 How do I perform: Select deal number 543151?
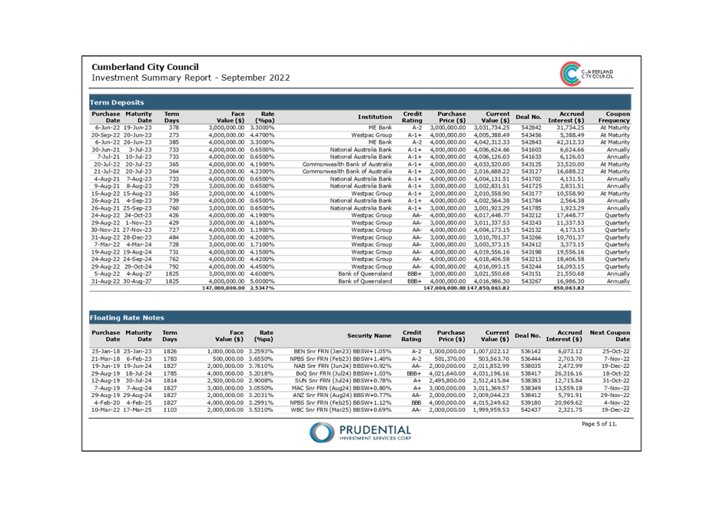pos(531,273)
